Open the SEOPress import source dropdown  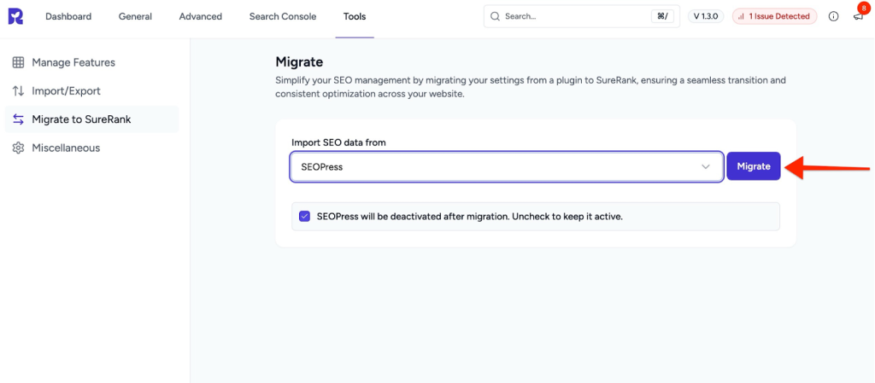tap(507, 166)
